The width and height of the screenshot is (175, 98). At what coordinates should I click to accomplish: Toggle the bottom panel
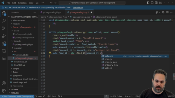(152, 3)
